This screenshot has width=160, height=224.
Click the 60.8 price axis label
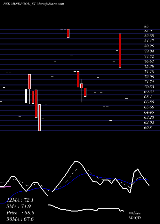148,128
